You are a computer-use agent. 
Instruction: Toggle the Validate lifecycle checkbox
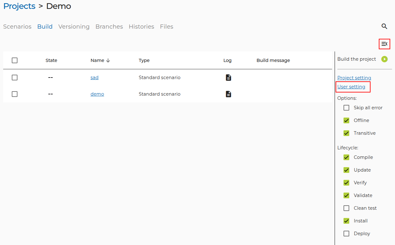346,195
